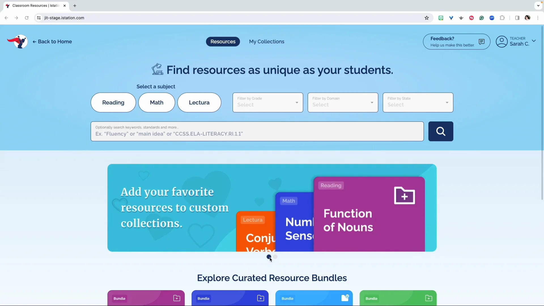544x306 pixels.
Task: Add the dark blue Bundle card to collection
Action: 260,298
